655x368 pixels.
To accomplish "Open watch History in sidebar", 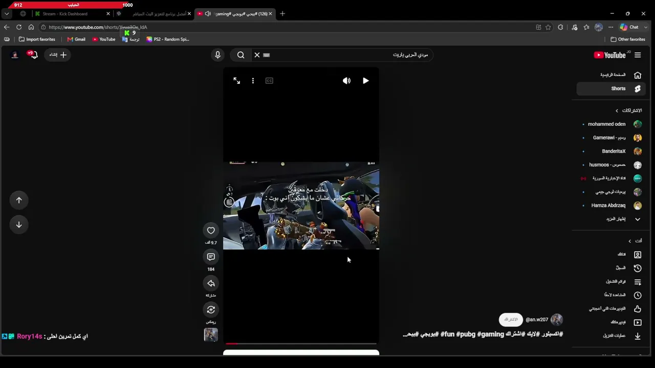I will click(611, 268).
